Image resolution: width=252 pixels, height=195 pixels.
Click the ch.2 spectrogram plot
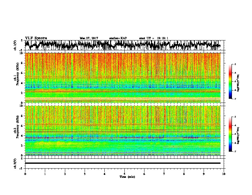(122, 131)
